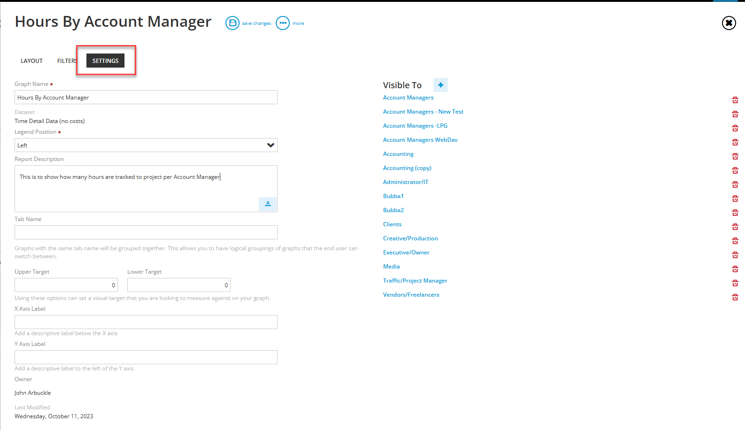Image resolution: width=745 pixels, height=430 pixels.
Task: Open the Vendors/Freelancers link
Action: (411, 295)
